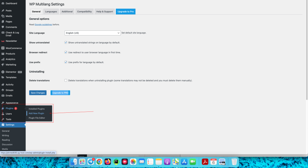
Task: Click the Emails envelope icon
Action: point(3,96)
